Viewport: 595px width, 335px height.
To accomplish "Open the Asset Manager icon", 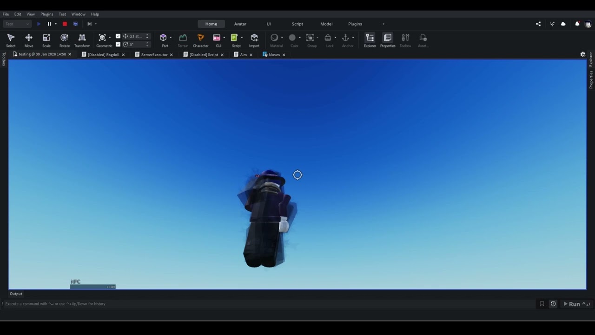I will tap(423, 38).
